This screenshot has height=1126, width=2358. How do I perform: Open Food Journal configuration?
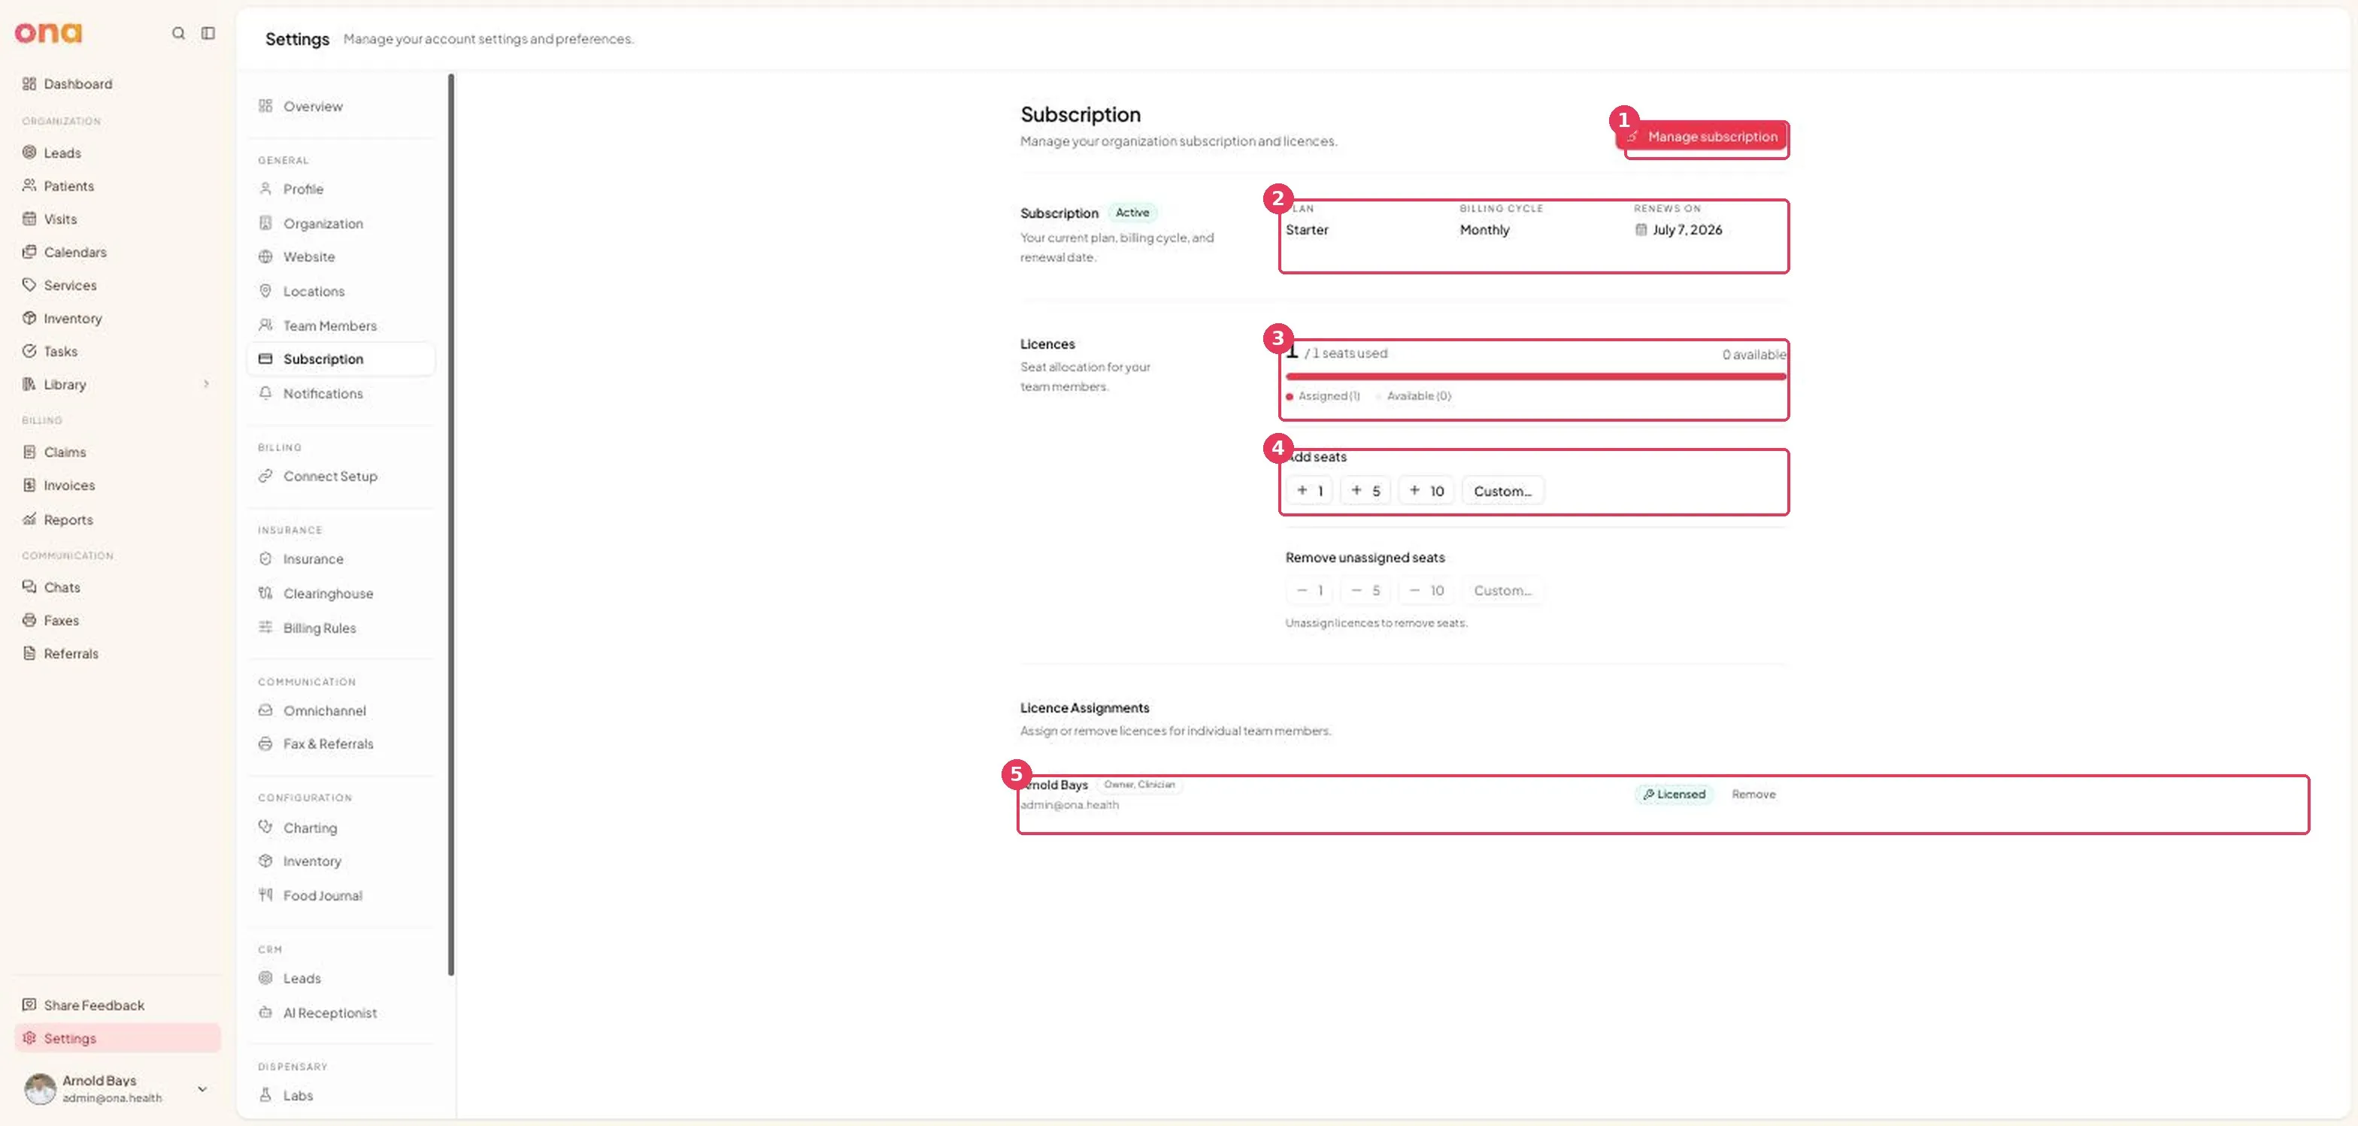[x=341, y=895]
